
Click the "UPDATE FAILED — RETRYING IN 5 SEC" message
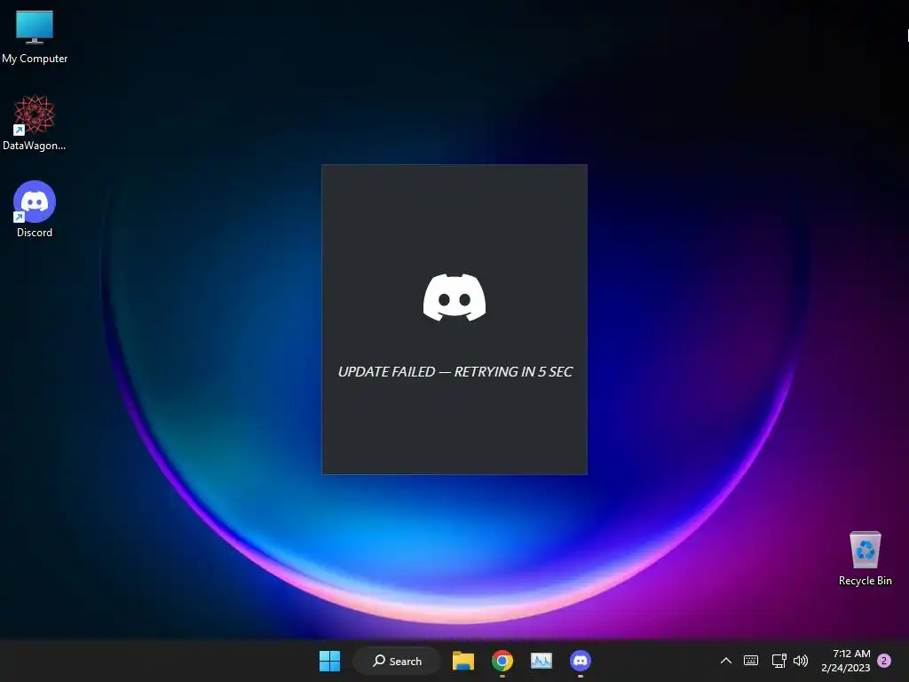click(455, 372)
